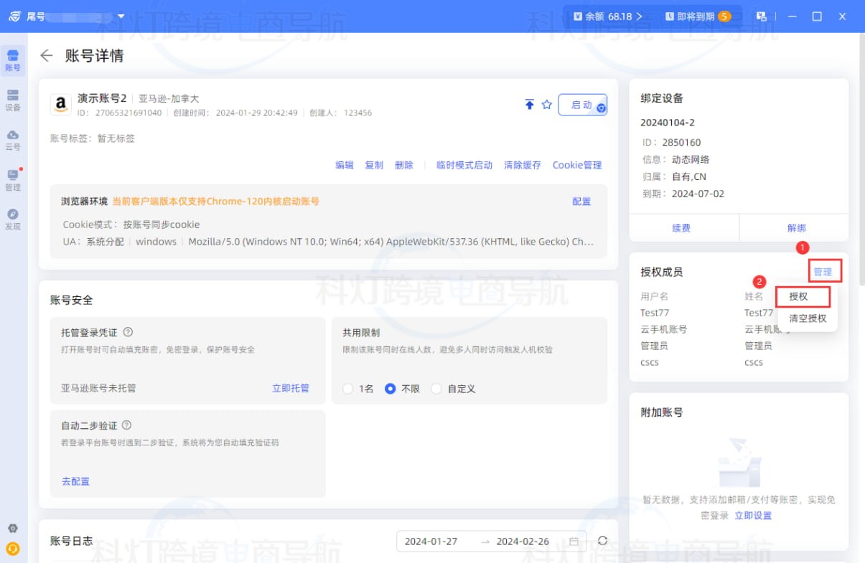Select the 不限 sharing limit option
The height and width of the screenshot is (563, 865).
[x=389, y=388]
